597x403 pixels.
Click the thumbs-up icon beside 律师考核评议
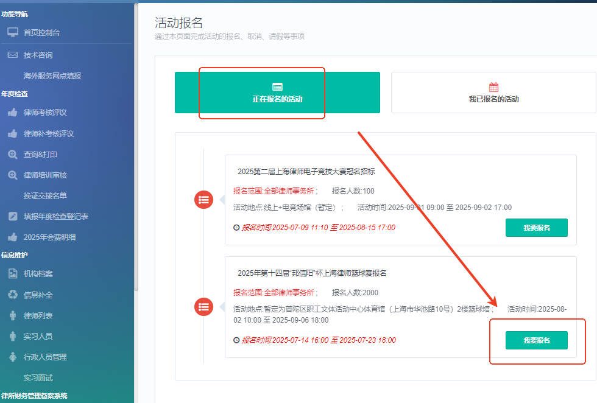pyautogui.click(x=13, y=113)
